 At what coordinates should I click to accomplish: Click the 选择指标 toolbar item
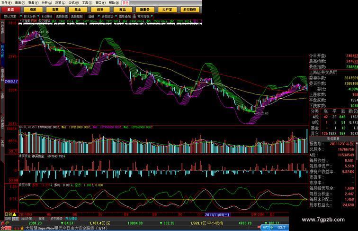click(77, 17)
